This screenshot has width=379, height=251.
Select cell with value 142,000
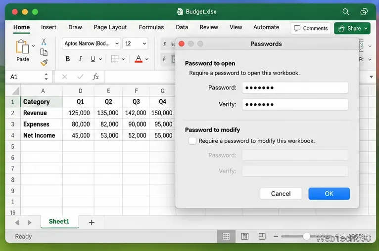[136, 113]
